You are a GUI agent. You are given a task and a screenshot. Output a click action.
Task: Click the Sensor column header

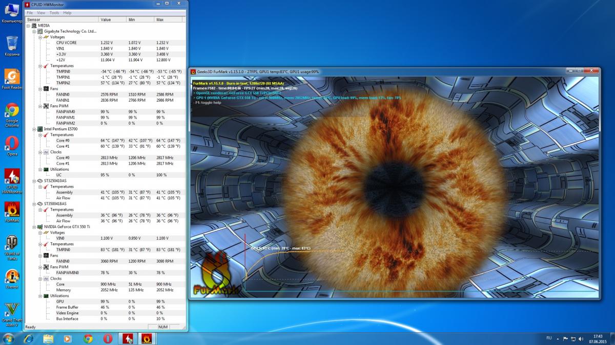(x=61, y=19)
